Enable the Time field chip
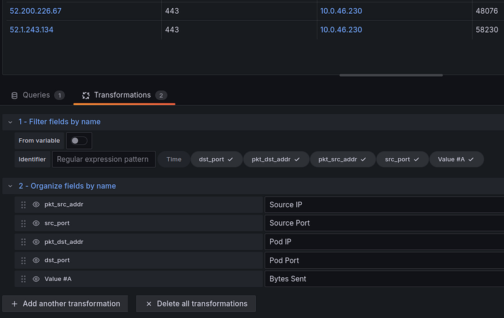The width and height of the screenshot is (504, 318). pyautogui.click(x=174, y=160)
